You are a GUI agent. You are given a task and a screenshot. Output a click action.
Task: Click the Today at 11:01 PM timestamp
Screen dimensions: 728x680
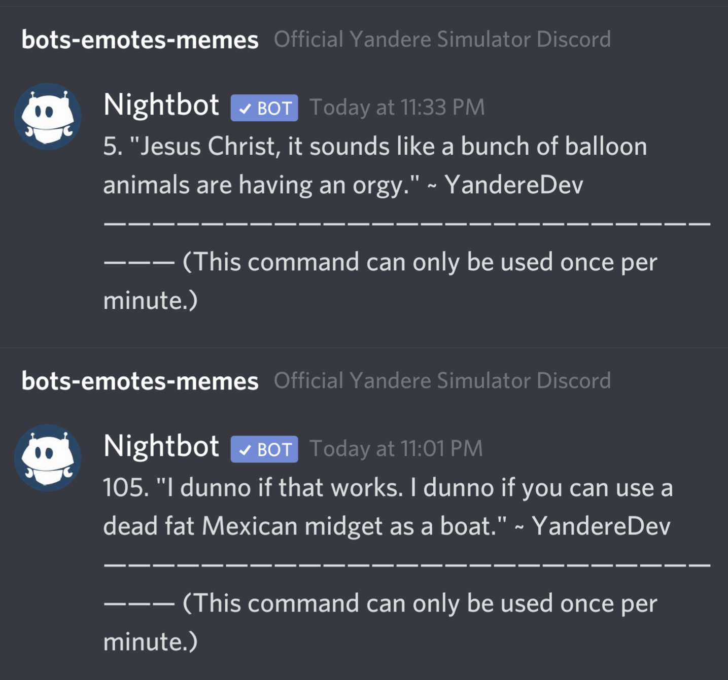tap(396, 448)
